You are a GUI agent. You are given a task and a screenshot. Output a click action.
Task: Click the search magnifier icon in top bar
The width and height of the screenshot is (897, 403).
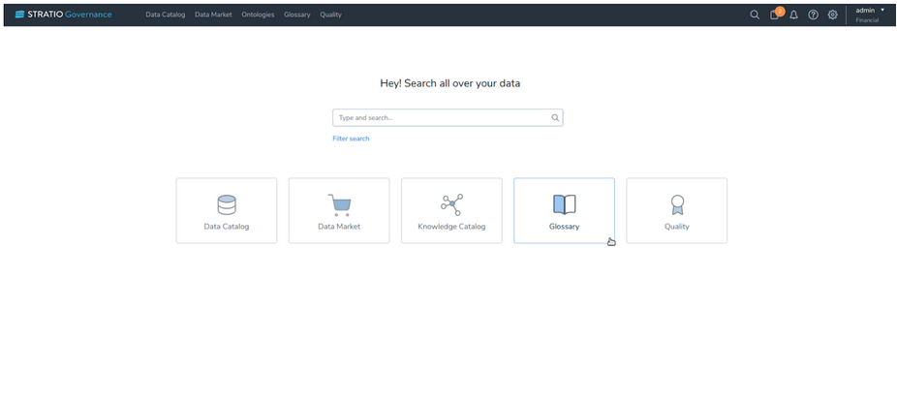click(x=755, y=15)
